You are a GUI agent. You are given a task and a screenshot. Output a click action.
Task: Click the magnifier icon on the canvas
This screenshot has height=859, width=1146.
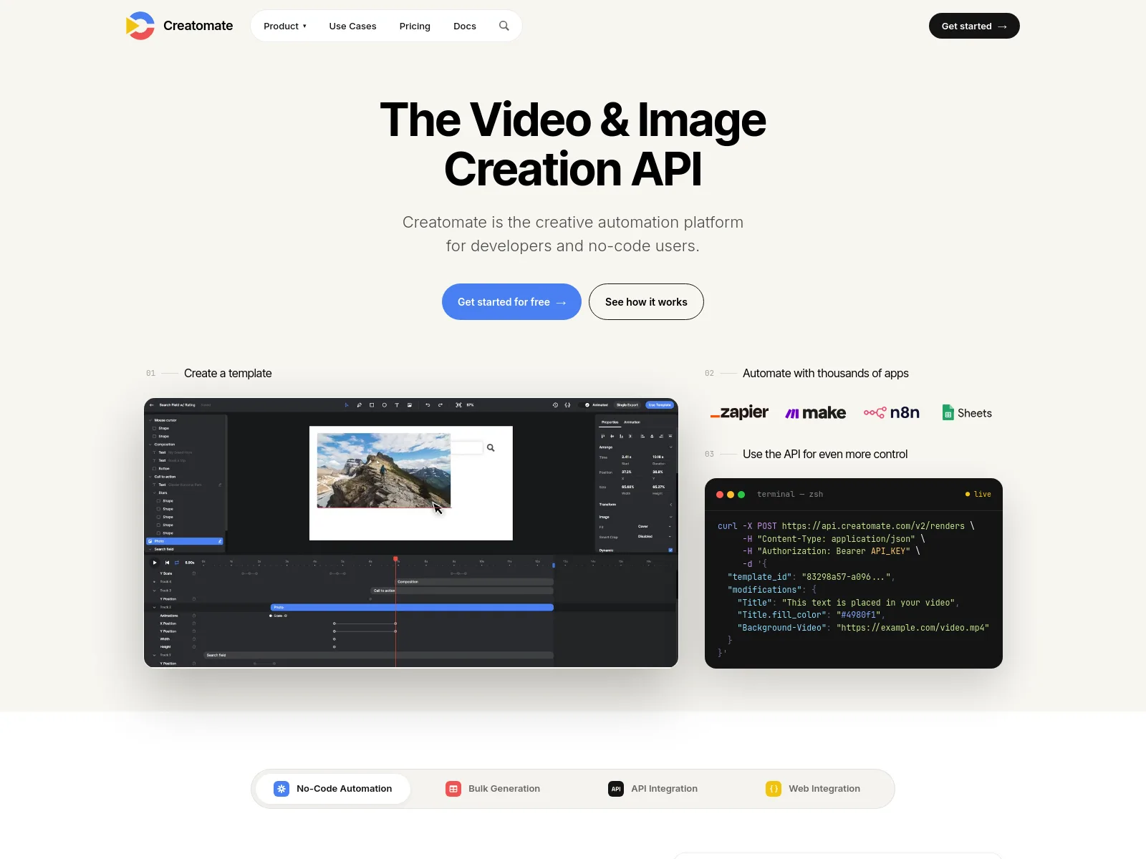coord(491,448)
